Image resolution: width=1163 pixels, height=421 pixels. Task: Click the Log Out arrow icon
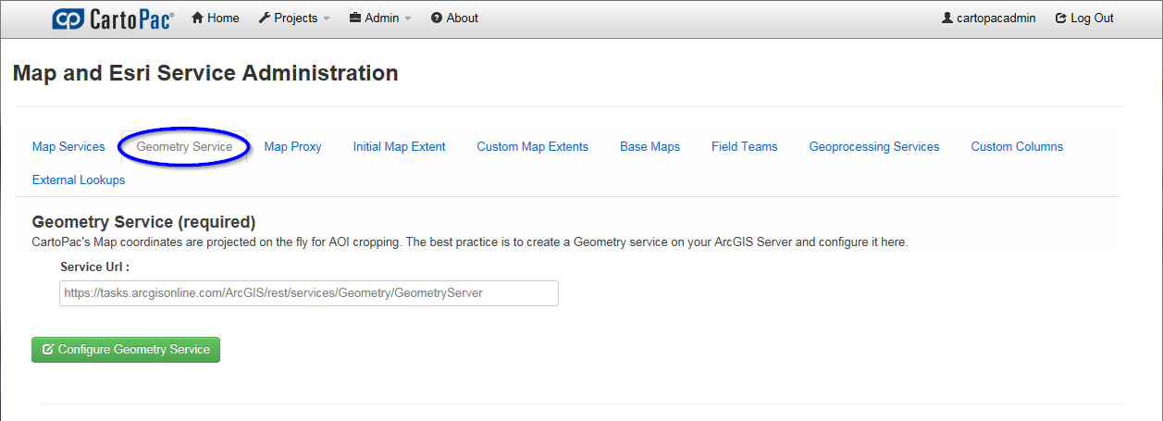pos(1060,18)
